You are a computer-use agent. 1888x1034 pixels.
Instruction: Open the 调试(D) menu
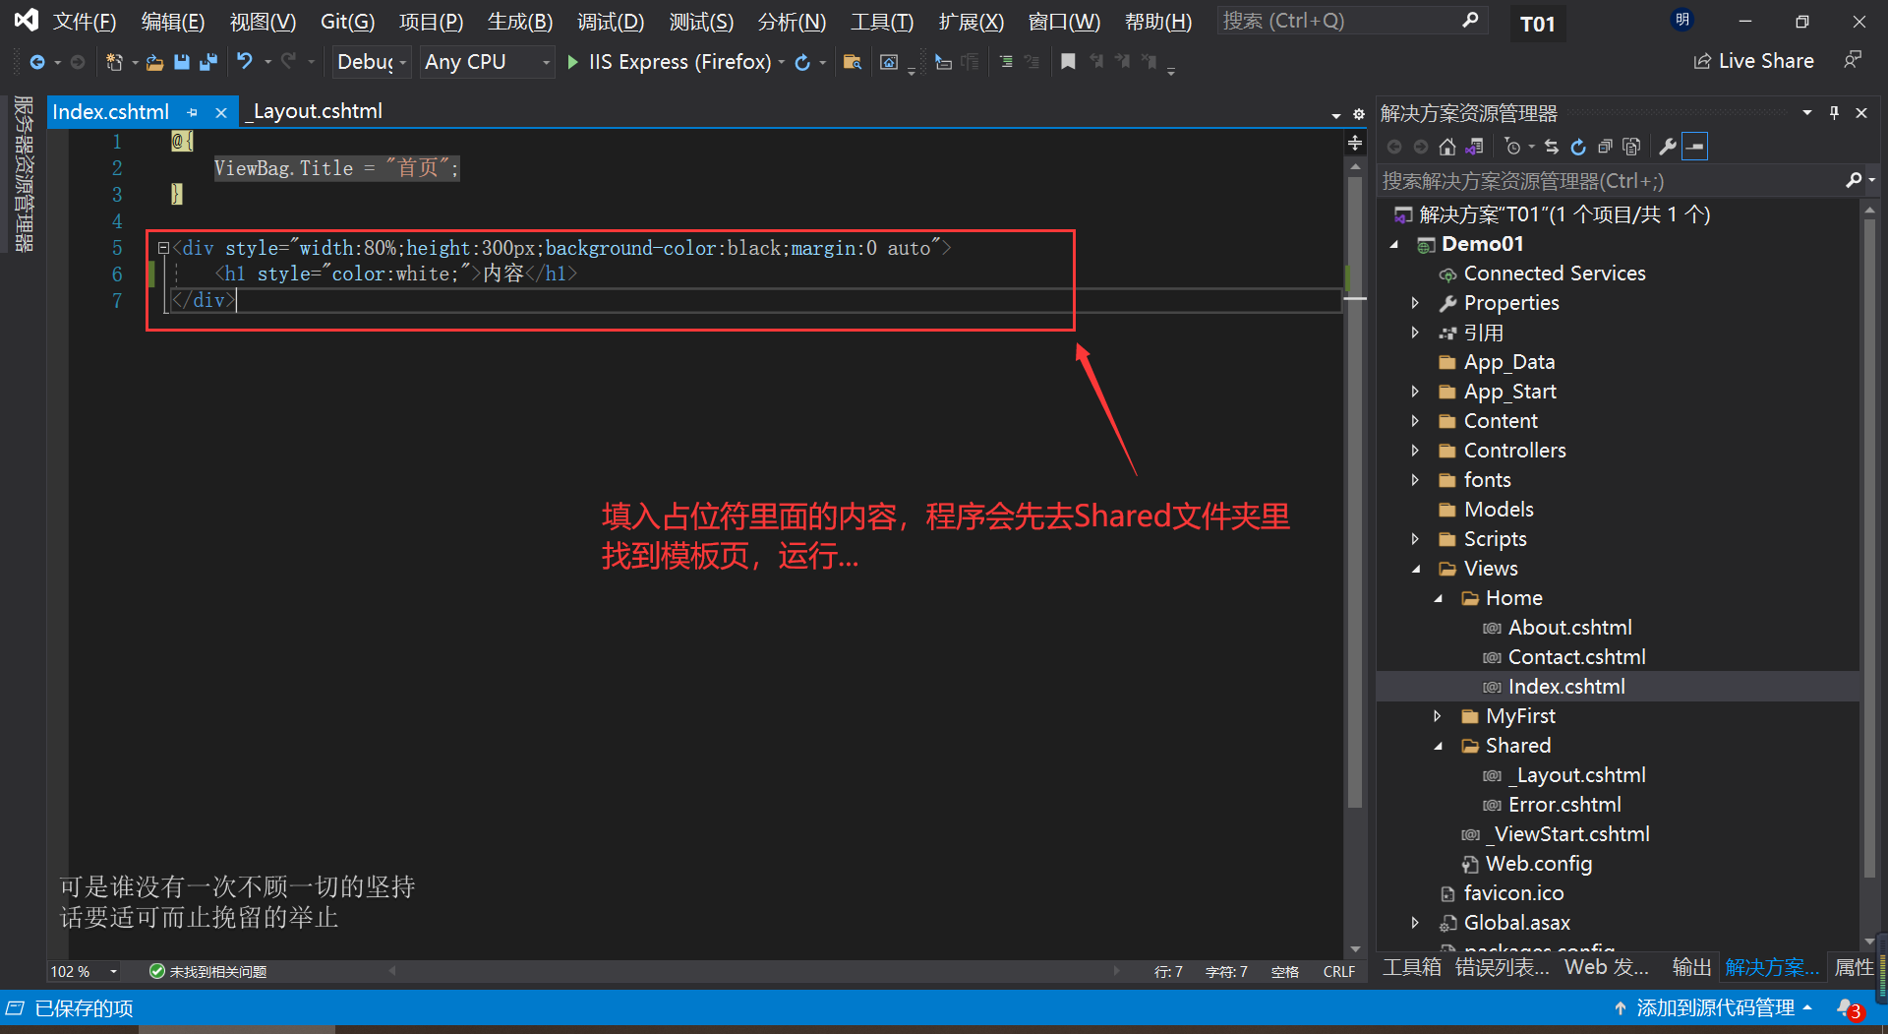(611, 22)
